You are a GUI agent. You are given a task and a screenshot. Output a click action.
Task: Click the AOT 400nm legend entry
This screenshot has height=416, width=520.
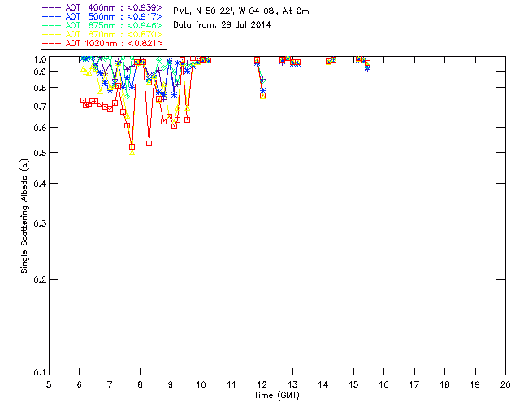click(103, 7)
